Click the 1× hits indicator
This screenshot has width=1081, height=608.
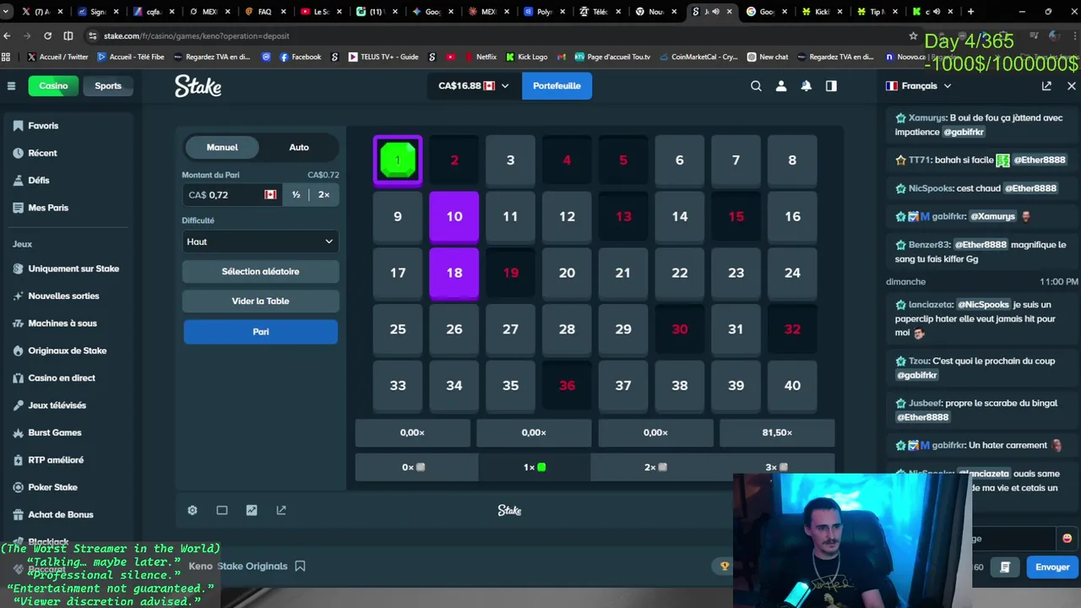point(534,467)
